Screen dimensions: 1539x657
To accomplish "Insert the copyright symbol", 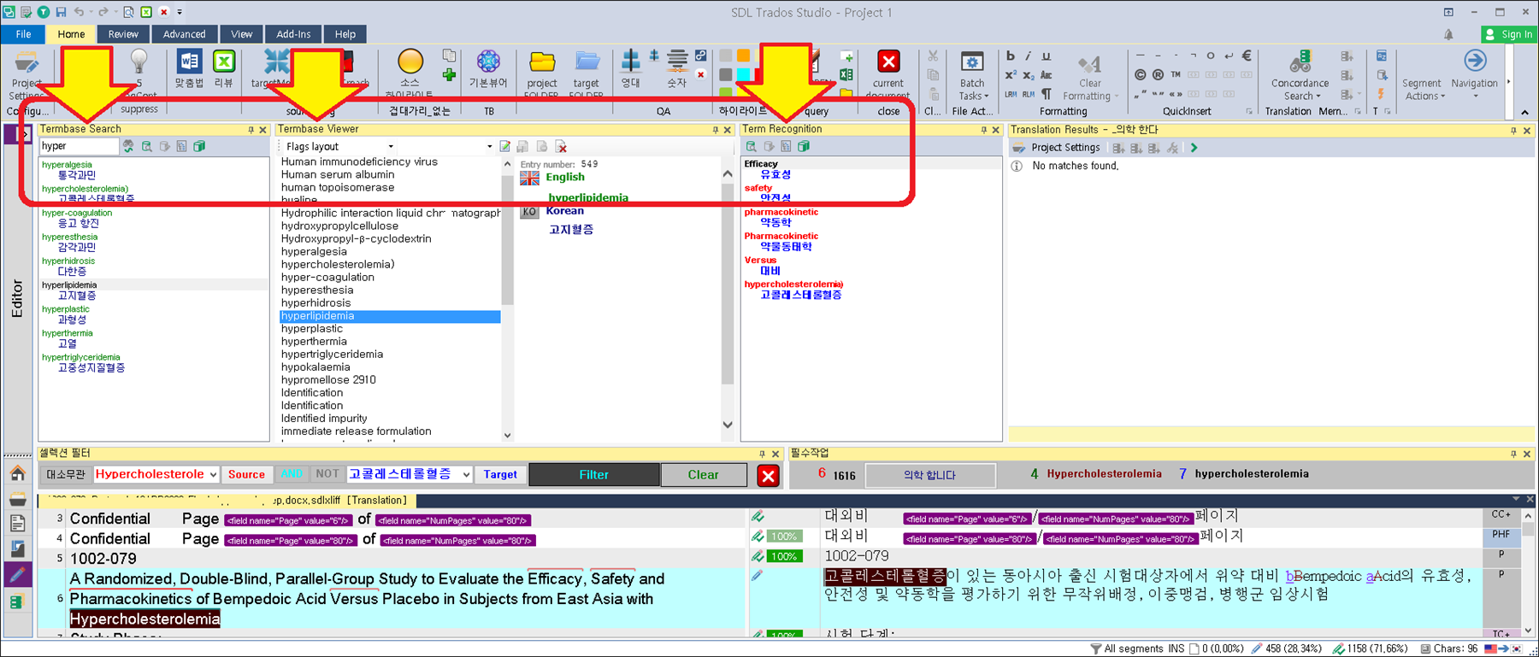I will pyautogui.click(x=1141, y=75).
